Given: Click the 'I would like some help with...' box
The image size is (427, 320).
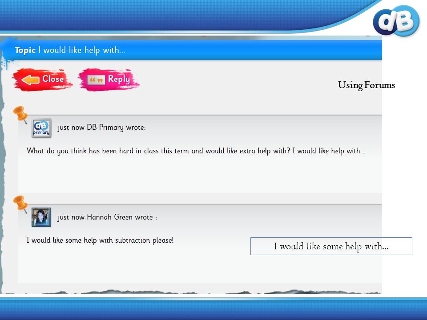Looking at the screenshot, I should pyautogui.click(x=331, y=246).
